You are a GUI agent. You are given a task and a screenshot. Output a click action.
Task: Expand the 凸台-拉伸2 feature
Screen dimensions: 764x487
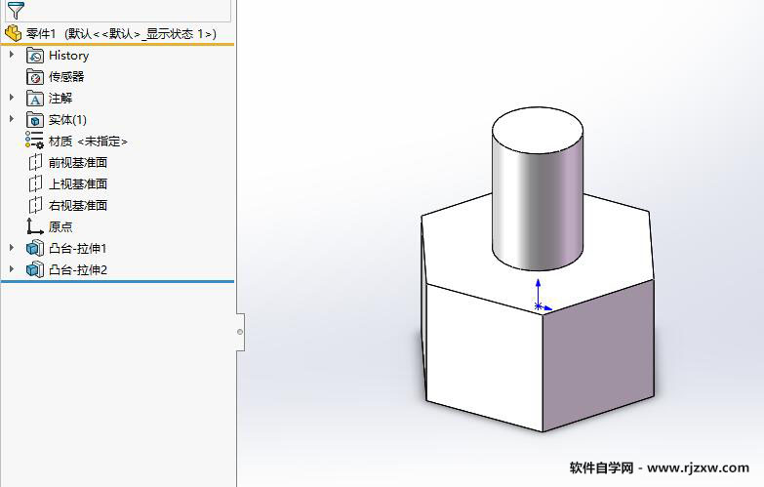point(12,269)
